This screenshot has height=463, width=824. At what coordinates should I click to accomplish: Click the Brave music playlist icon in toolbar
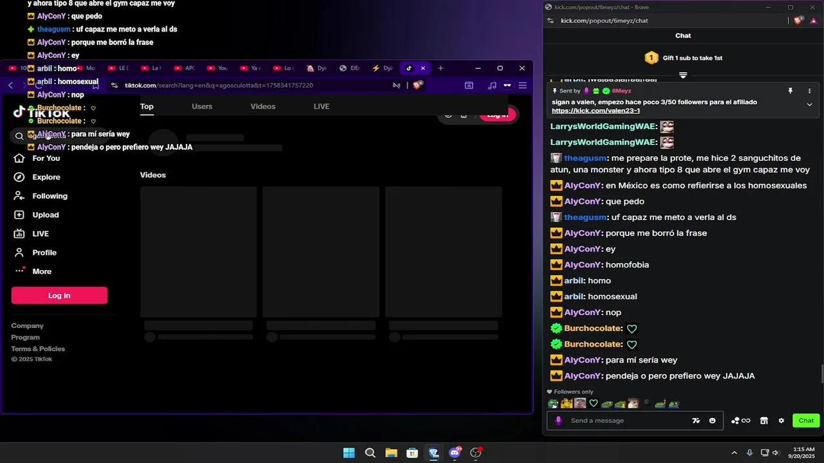492,86
